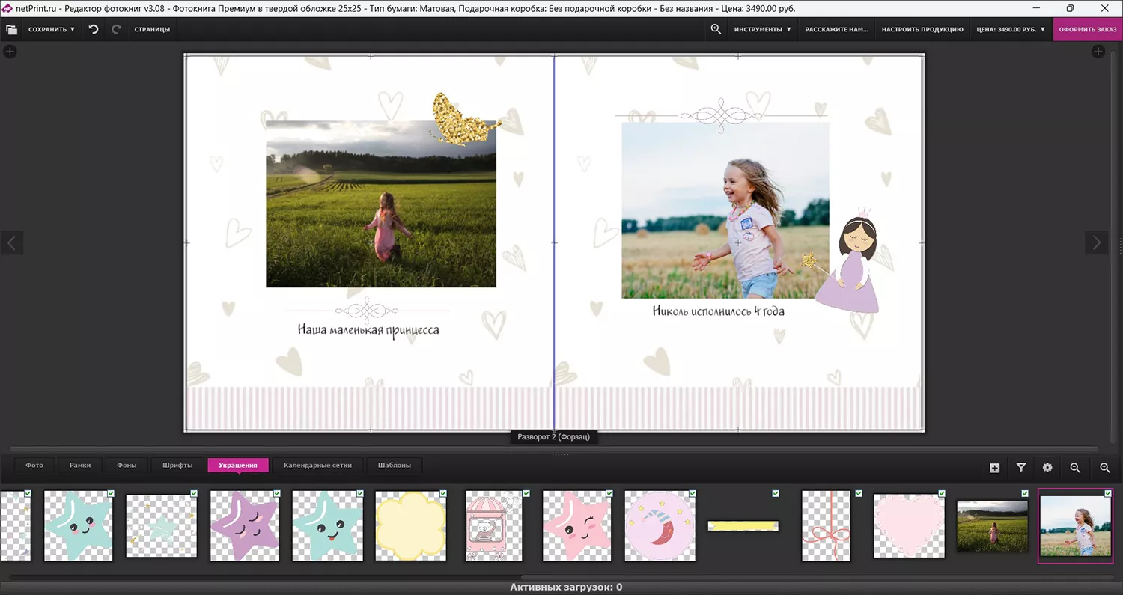Viewport: 1123px width, 595px height.
Task: Open the projects folder icon
Action: click(x=11, y=29)
